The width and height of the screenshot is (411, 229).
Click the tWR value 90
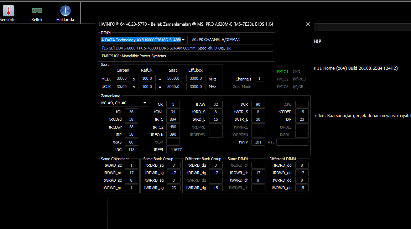258,104
